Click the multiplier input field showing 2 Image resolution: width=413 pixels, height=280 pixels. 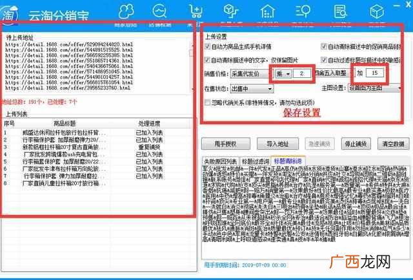pyautogui.click(x=302, y=73)
